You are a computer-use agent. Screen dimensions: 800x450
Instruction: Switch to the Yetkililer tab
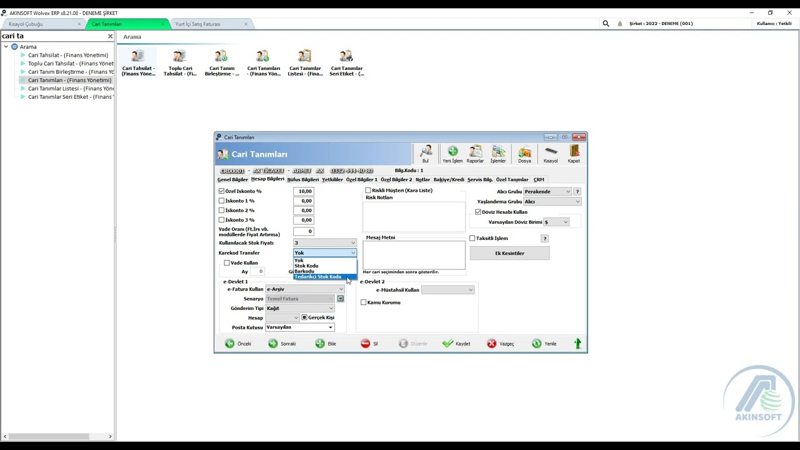[332, 179]
